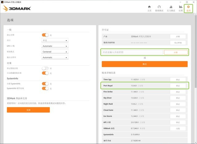This screenshot has width=197, height=144.
Task: Switch to the 基准测试 benchmarks tab
Action: point(159,9)
